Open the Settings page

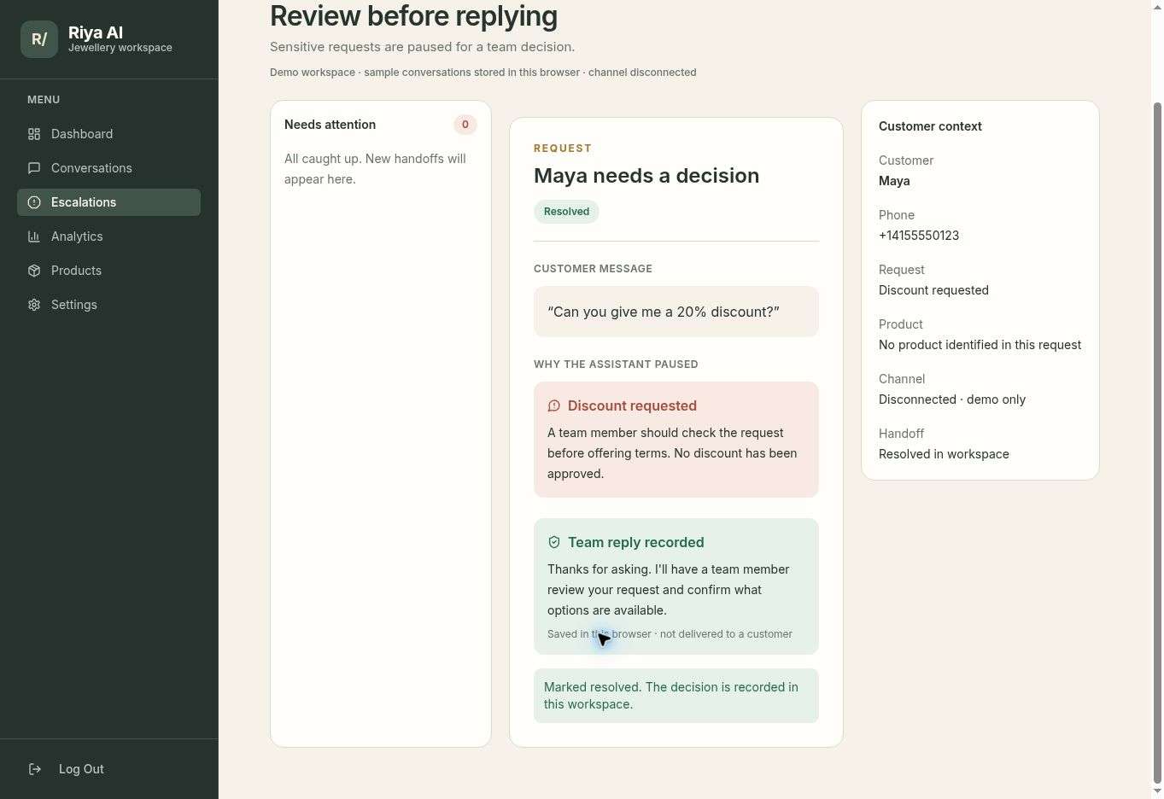click(108, 305)
